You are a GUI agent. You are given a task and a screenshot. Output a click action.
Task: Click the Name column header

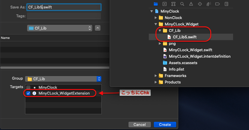(5, 38)
